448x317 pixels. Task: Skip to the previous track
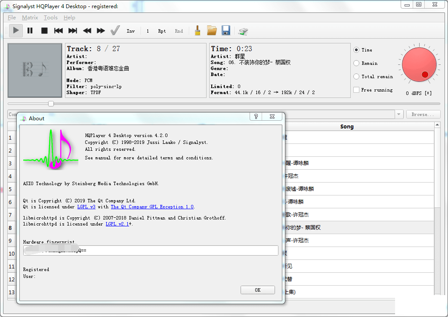(x=59, y=30)
